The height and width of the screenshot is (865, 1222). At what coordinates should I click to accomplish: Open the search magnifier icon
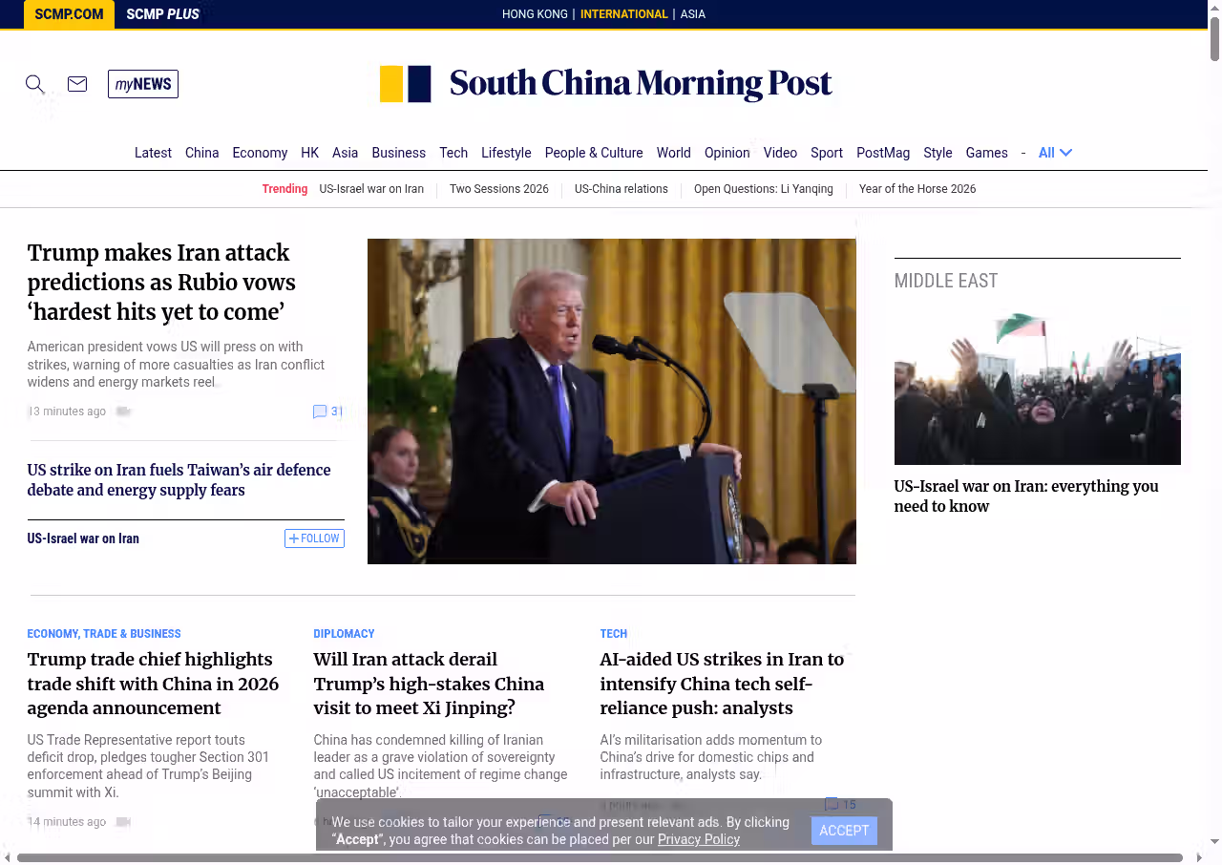[x=35, y=84]
